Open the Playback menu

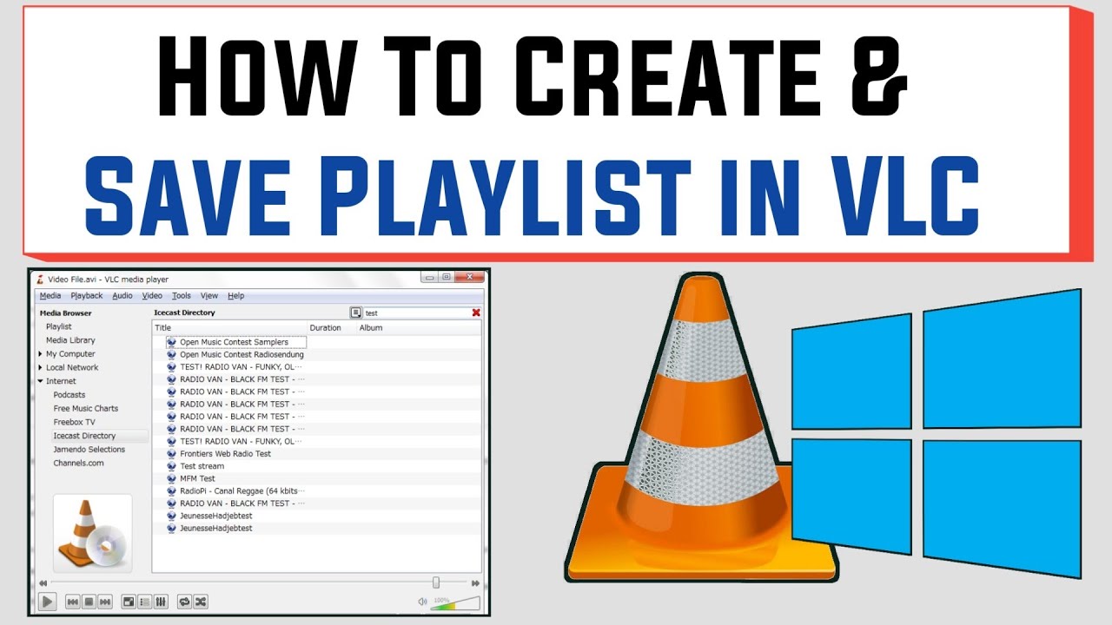pyautogui.click(x=87, y=296)
